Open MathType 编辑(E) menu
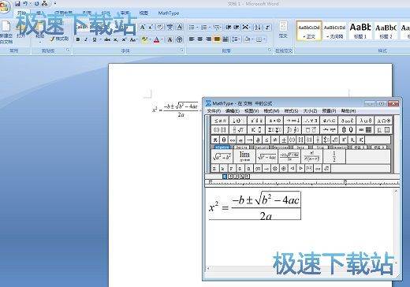Image resolution: width=410 pixels, height=287 pixels. coord(233,111)
